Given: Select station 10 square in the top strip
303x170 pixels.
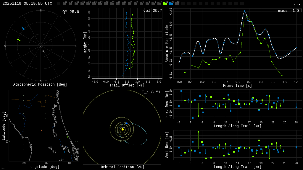Looking at the screenshot, I should (x=118, y=4).
